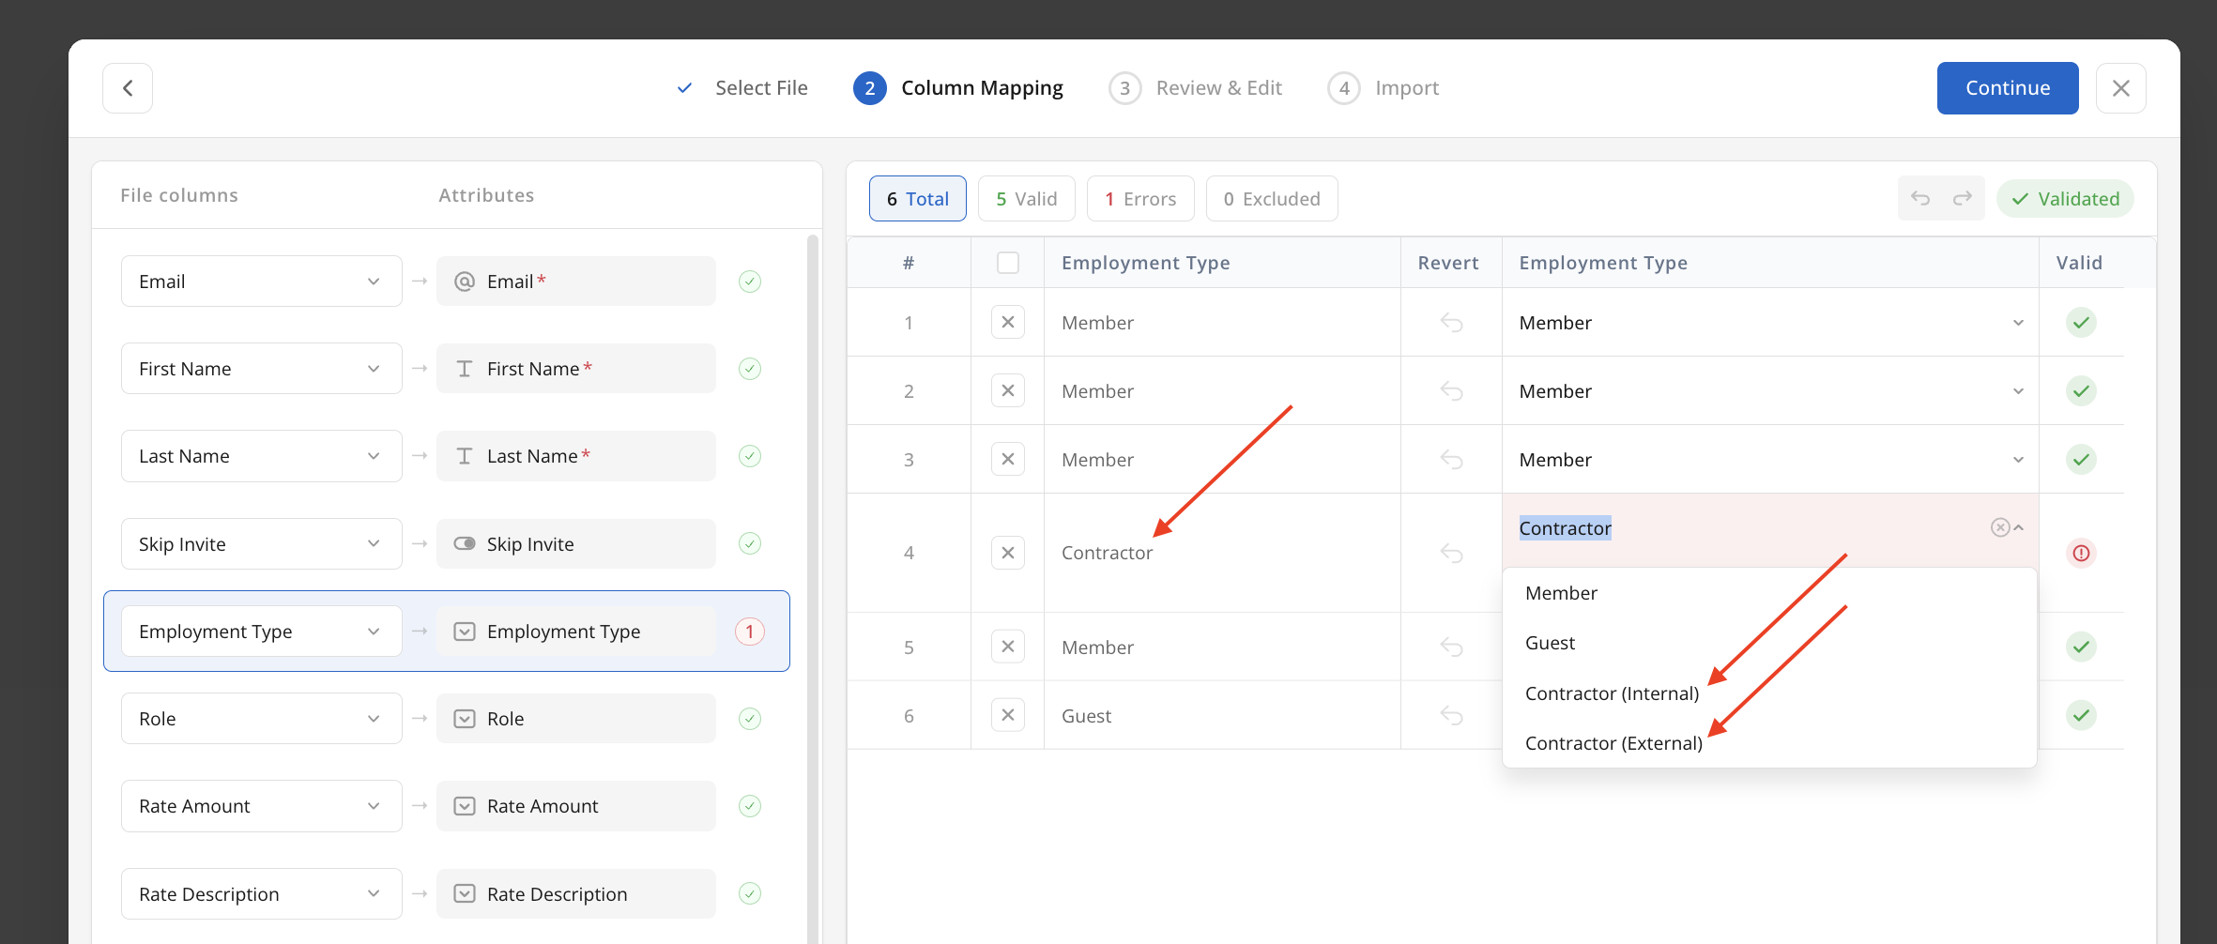Click the Skip Invite mapping check icon
Viewport: 2217px width, 944px height.
(749, 543)
